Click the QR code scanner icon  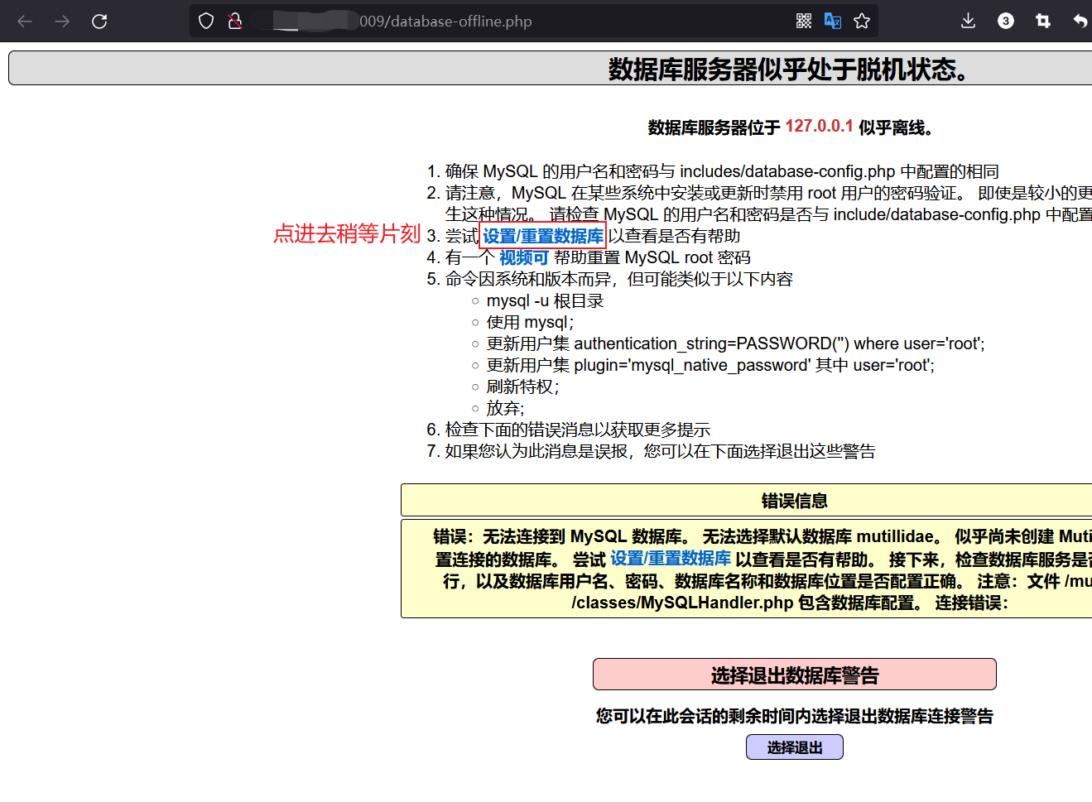[x=803, y=20]
